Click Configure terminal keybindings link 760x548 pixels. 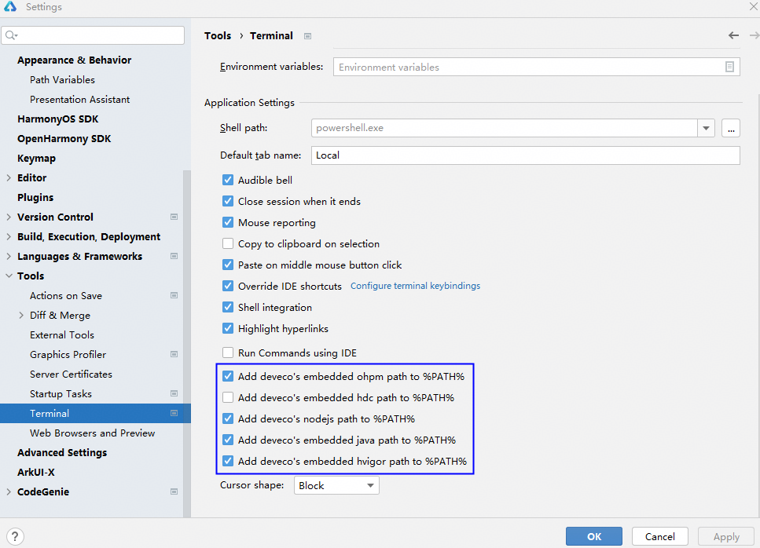click(415, 286)
